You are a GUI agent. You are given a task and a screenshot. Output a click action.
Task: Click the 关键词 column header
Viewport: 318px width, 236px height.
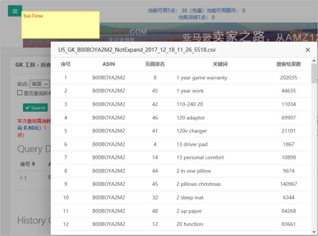220,64
